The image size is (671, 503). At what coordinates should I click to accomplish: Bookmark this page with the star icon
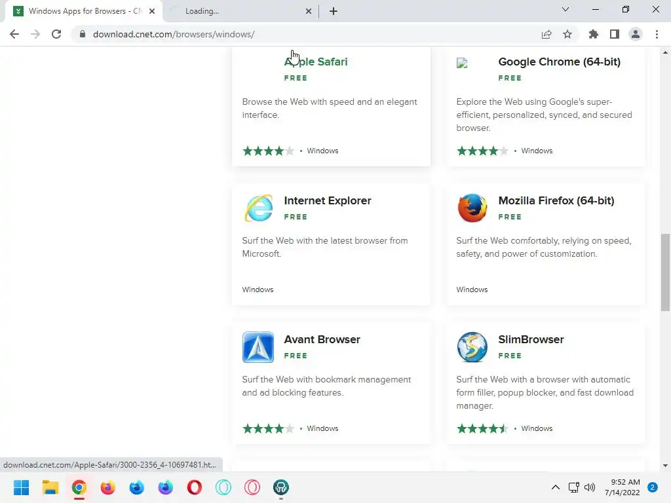(567, 34)
